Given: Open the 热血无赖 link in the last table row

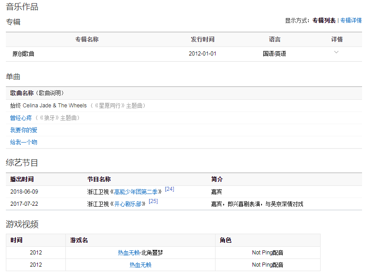Looking at the screenshot, I should click(140, 265).
